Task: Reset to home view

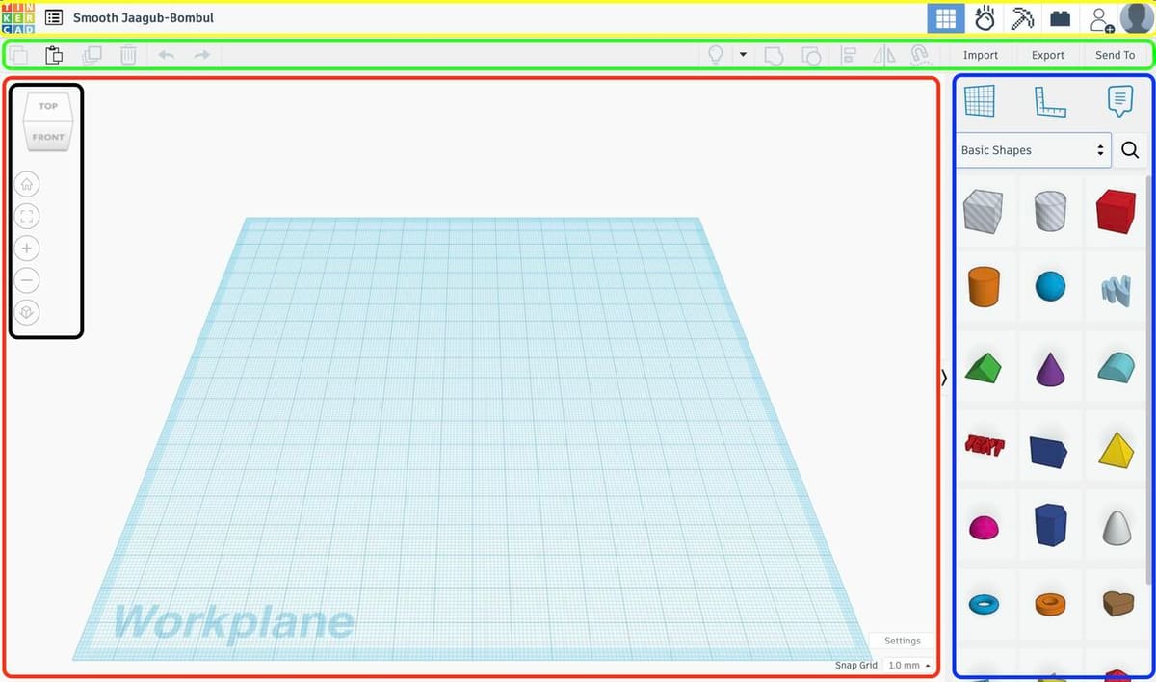Action: click(x=27, y=184)
